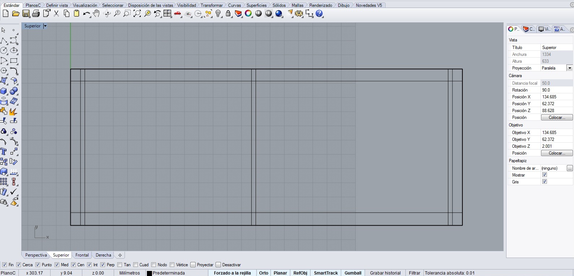This screenshot has height=276, width=574.
Task: Click the Undo arrow icon
Action: pyautogui.click(x=87, y=14)
